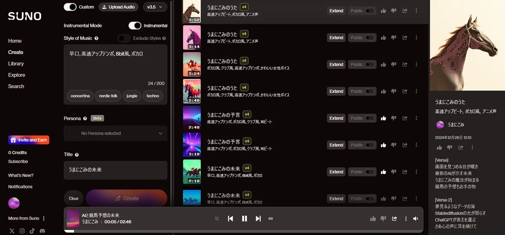
Task: Click the Subscribe link
Action: coord(18,161)
